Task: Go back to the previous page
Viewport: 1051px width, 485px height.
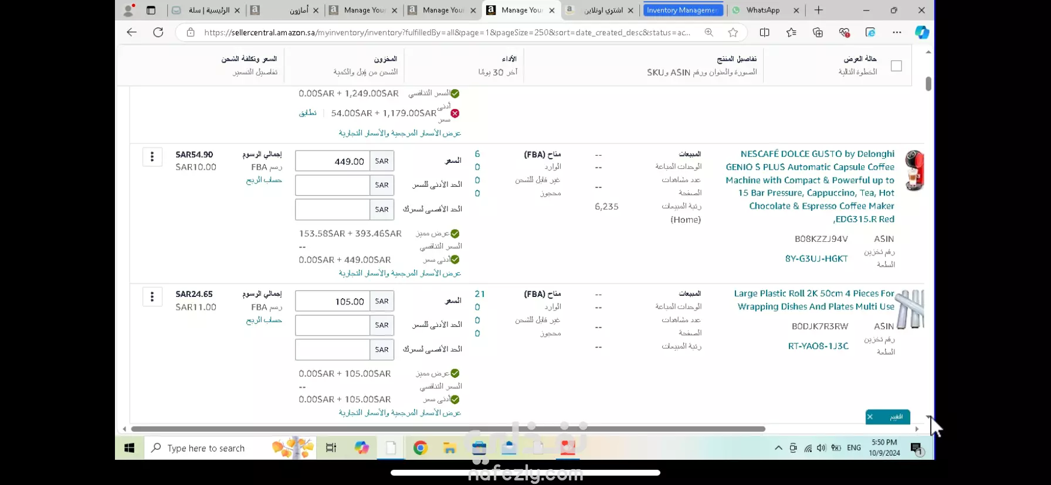Action: click(131, 32)
